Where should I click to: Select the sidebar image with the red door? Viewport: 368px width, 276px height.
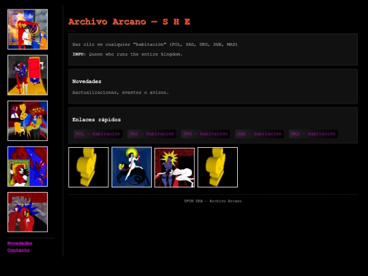click(x=27, y=75)
